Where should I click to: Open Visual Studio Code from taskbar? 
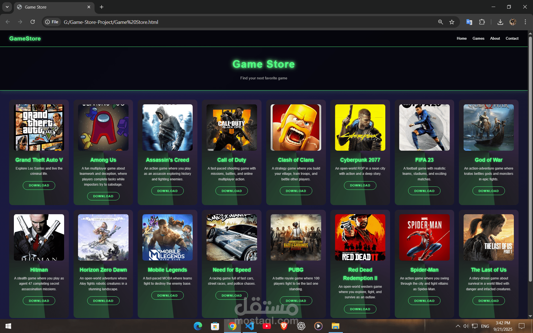pyautogui.click(x=250, y=326)
